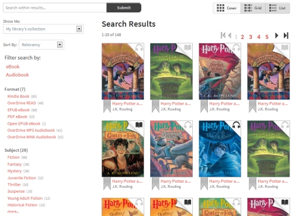Switch to List view

point(277,8)
